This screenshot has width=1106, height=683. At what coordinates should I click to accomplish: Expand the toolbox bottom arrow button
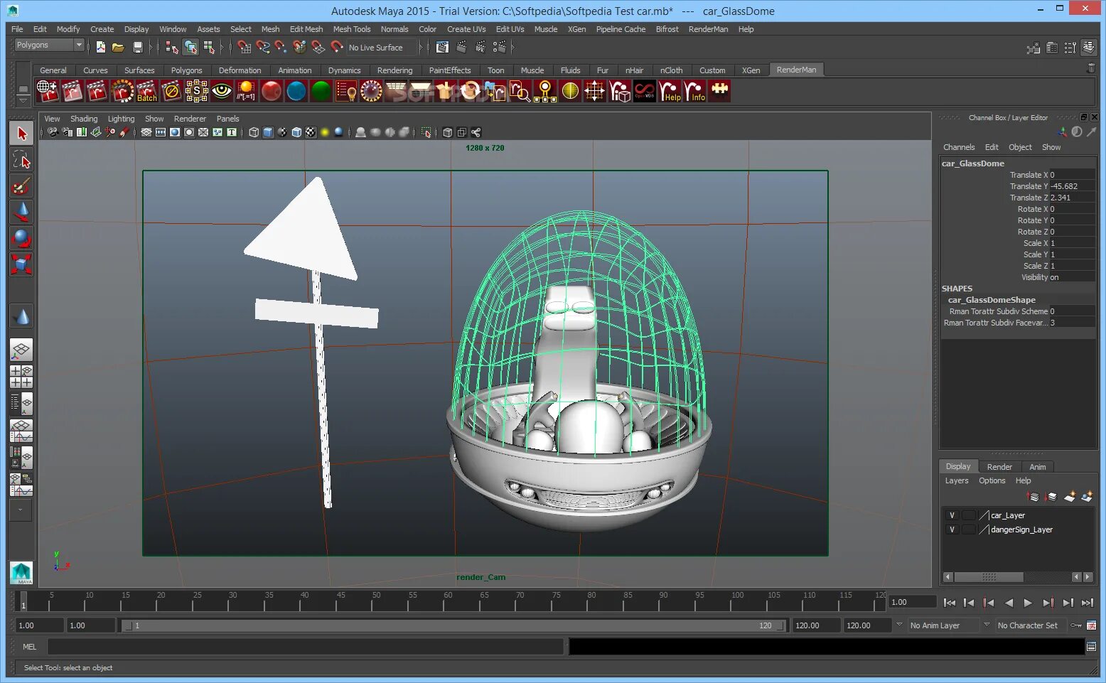pos(21,510)
